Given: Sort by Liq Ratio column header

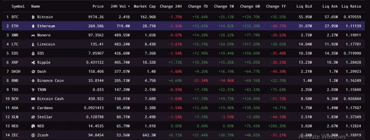Looking at the screenshot, I should [351, 7].
